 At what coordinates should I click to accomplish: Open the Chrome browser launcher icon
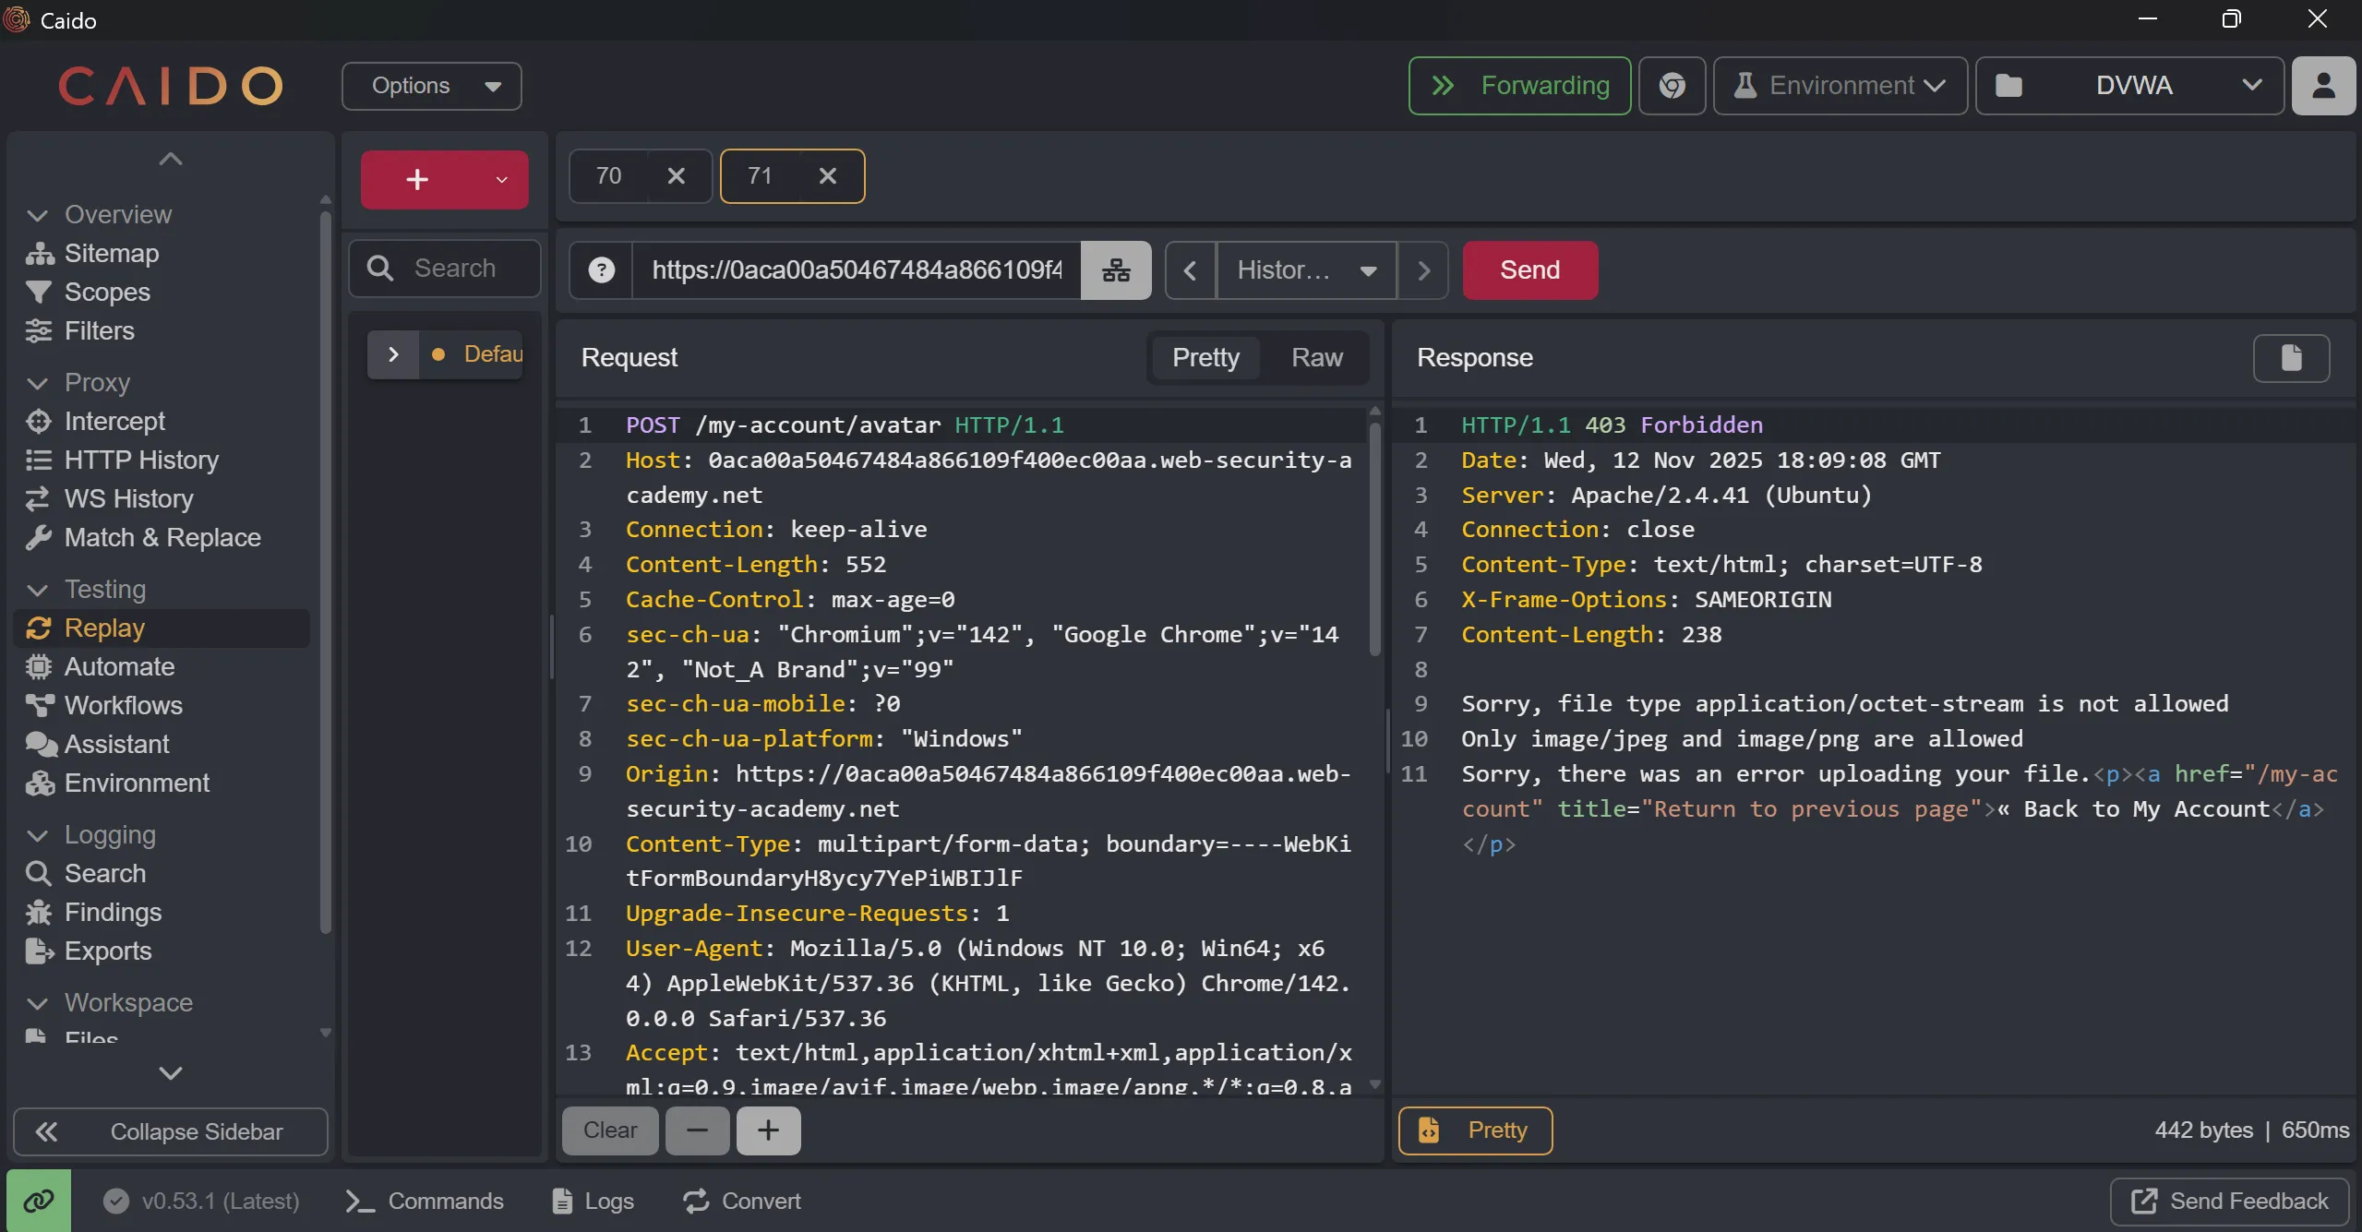(1672, 86)
